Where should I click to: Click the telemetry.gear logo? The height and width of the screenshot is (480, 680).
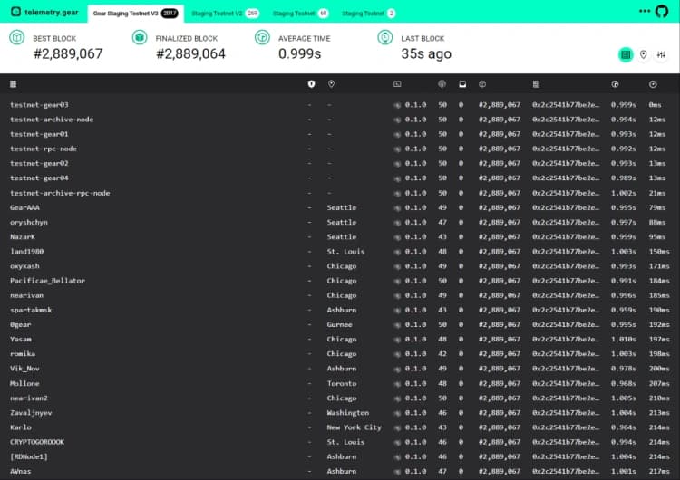tap(45, 11)
